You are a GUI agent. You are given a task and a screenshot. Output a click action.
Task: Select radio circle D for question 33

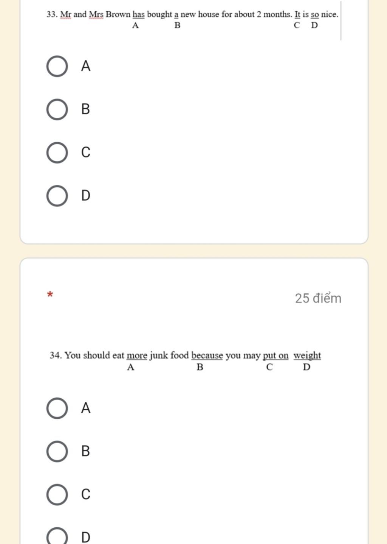pos(57,196)
